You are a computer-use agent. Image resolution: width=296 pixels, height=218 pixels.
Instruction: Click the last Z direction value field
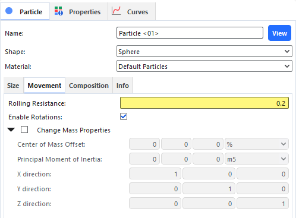click(x=263, y=204)
